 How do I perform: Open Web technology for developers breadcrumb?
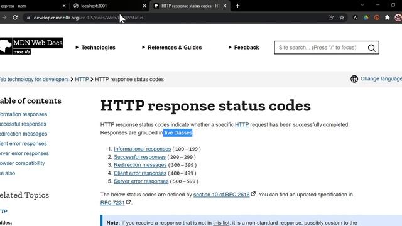pos(35,80)
